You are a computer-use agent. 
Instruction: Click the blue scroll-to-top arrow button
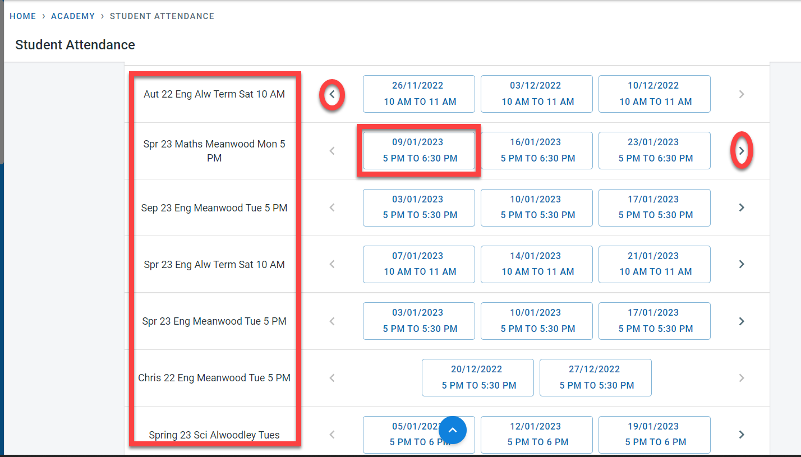[453, 430]
